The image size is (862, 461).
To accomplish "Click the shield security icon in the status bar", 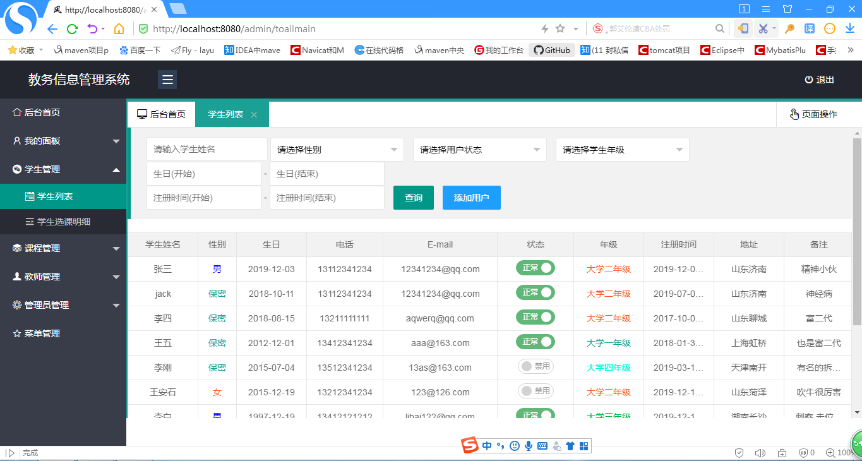I will [x=739, y=453].
